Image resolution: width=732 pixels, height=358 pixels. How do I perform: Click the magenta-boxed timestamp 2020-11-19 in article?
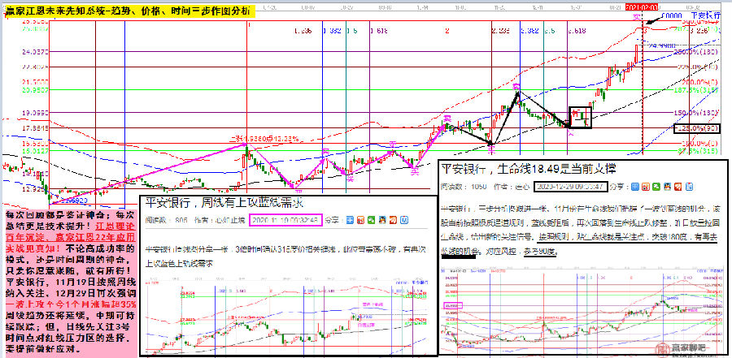click(284, 219)
